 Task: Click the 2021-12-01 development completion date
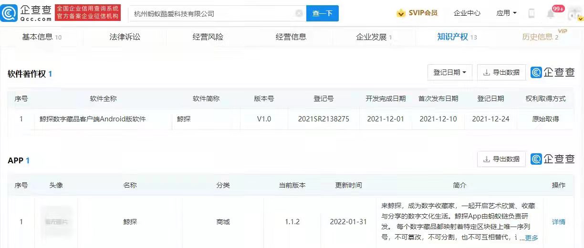point(386,119)
